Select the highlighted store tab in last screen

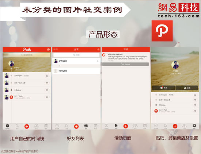point(194,126)
